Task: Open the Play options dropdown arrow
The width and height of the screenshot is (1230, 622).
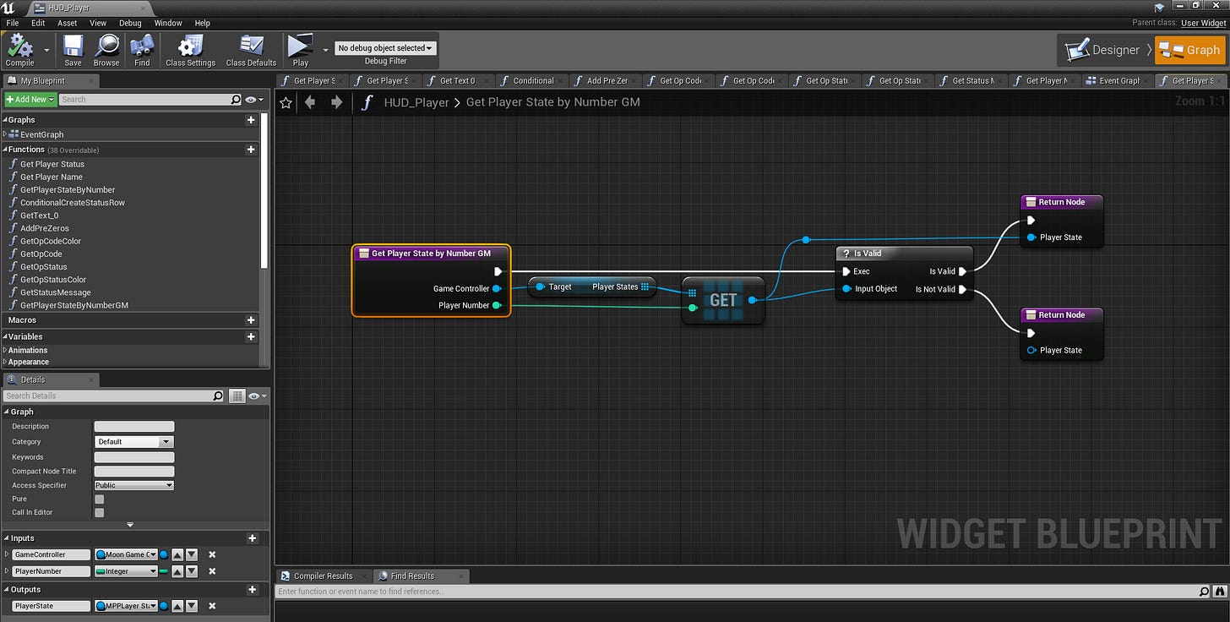Action: (x=325, y=50)
